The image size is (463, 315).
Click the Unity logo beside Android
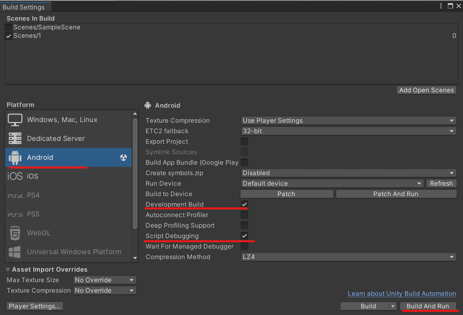(x=123, y=157)
